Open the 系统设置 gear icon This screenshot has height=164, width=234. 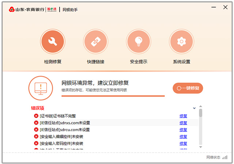pyautogui.click(x=181, y=41)
